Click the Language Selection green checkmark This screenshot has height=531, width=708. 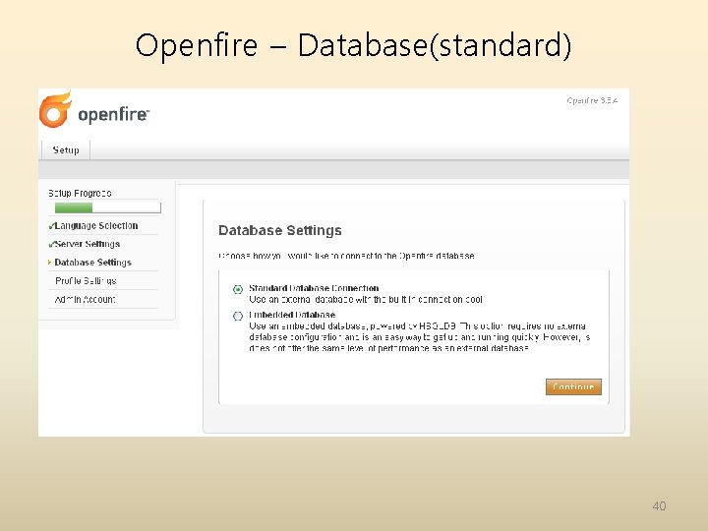pos(51,226)
